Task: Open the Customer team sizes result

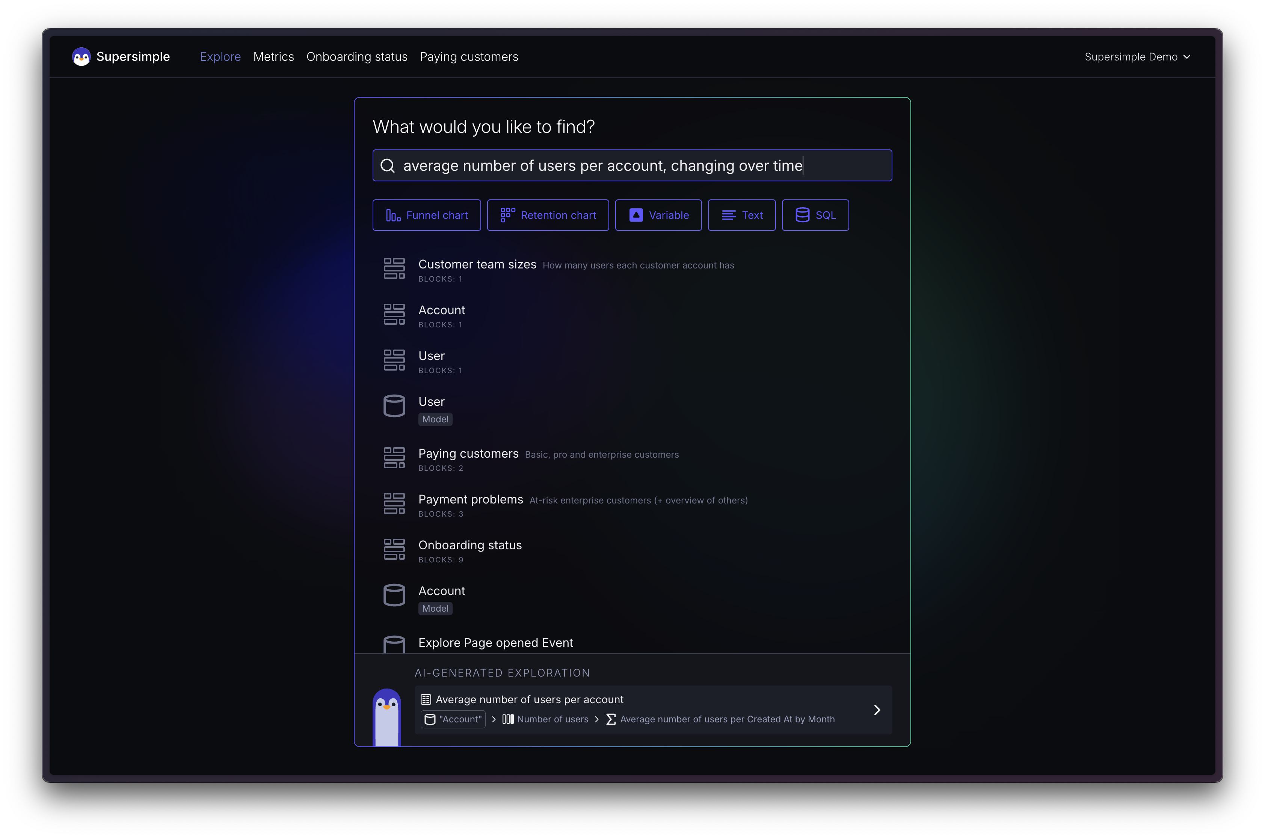Action: point(477,265)
